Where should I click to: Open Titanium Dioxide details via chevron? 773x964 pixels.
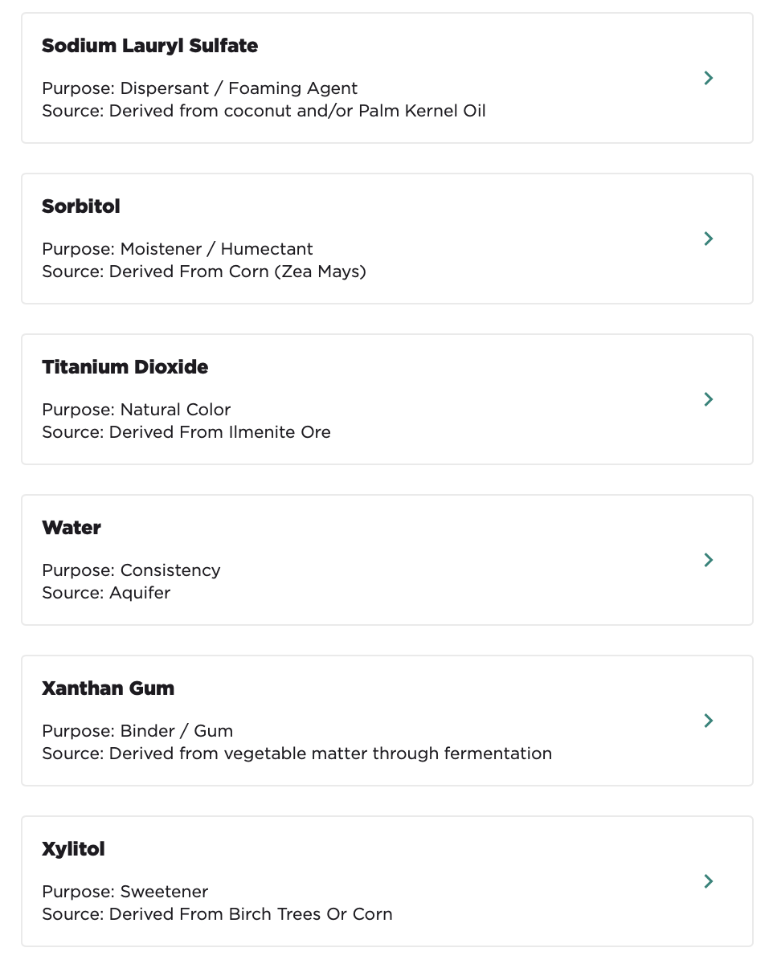pyautogui.click(x=708, y=399)
